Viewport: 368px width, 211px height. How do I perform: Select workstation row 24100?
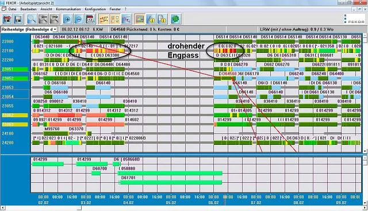[x=7, y=133]
